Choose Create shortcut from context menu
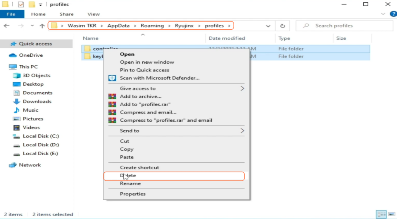This screenshot has width=397, height=219. [176, 168]
